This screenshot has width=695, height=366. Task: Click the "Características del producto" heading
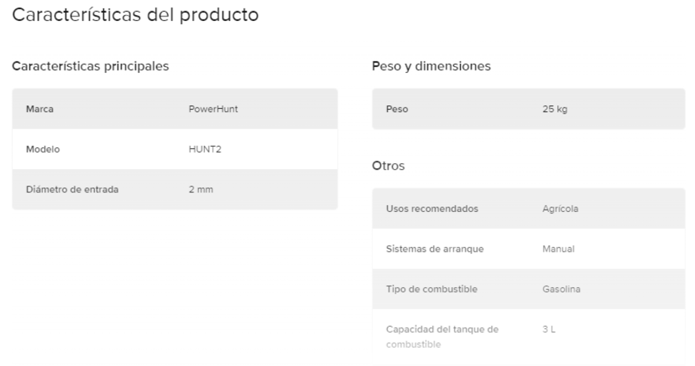point(136,15)
